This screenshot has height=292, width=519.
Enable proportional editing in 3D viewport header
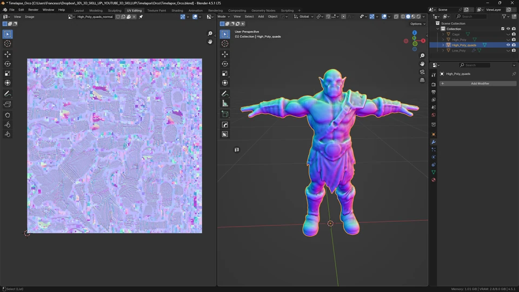[344, 17]
